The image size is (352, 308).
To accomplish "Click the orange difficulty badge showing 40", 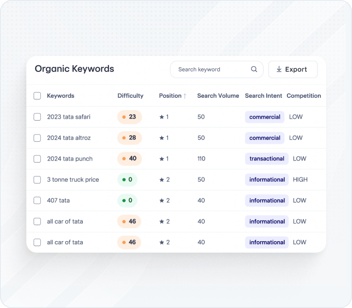I will 129,159.
